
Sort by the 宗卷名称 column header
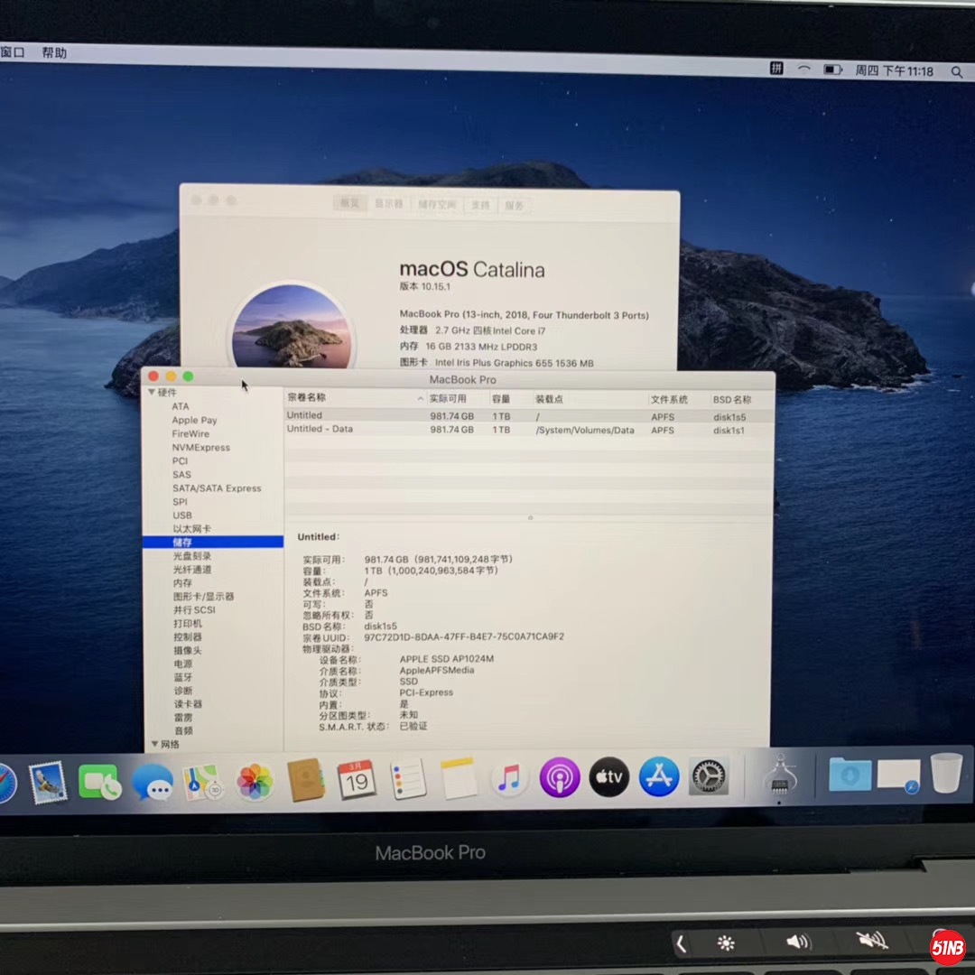click(307, 398)
